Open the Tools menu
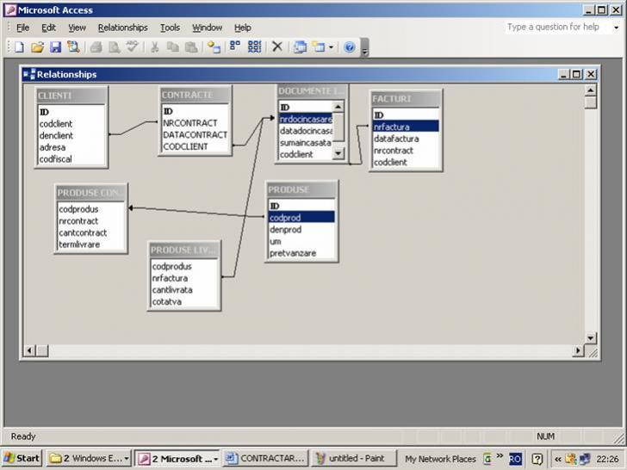The height and width of the screenshot is (470, 627). (x=170, y=28)
